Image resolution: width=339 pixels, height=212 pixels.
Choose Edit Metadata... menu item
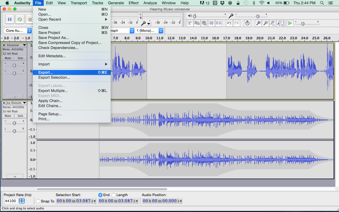click(x=72, y=56)
